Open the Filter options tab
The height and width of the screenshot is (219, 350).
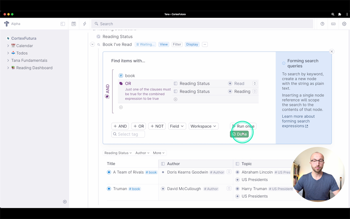pos(177,44)
